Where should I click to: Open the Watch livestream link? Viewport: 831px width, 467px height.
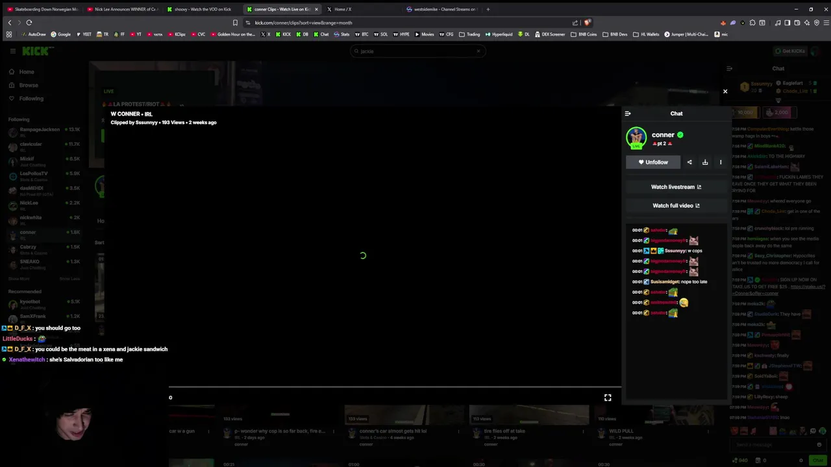pos(676,187)
